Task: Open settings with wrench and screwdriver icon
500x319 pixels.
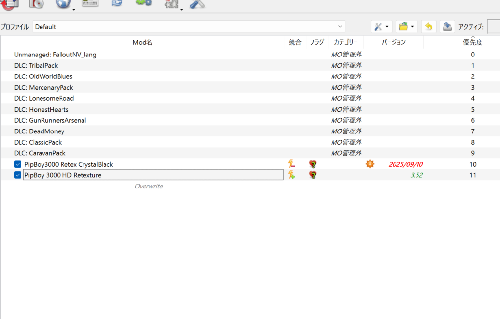Action: (197, 4)
